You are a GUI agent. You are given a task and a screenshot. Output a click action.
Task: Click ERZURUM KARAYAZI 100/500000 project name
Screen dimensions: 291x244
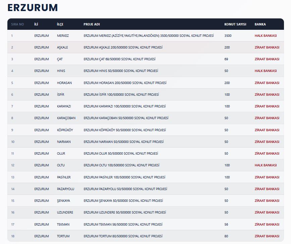pyautogui.click(x=124, y=106)
